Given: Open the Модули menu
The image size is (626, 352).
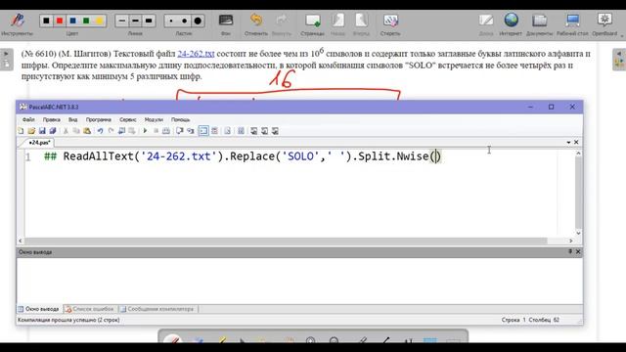Looking at the screenshot, I should tap(154, 119).
